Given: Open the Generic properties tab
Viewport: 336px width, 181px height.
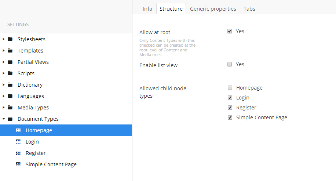Looking at the screenshot, I should [213, 9].
